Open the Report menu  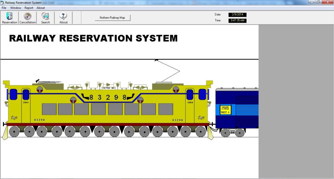(x=29, y=8)
